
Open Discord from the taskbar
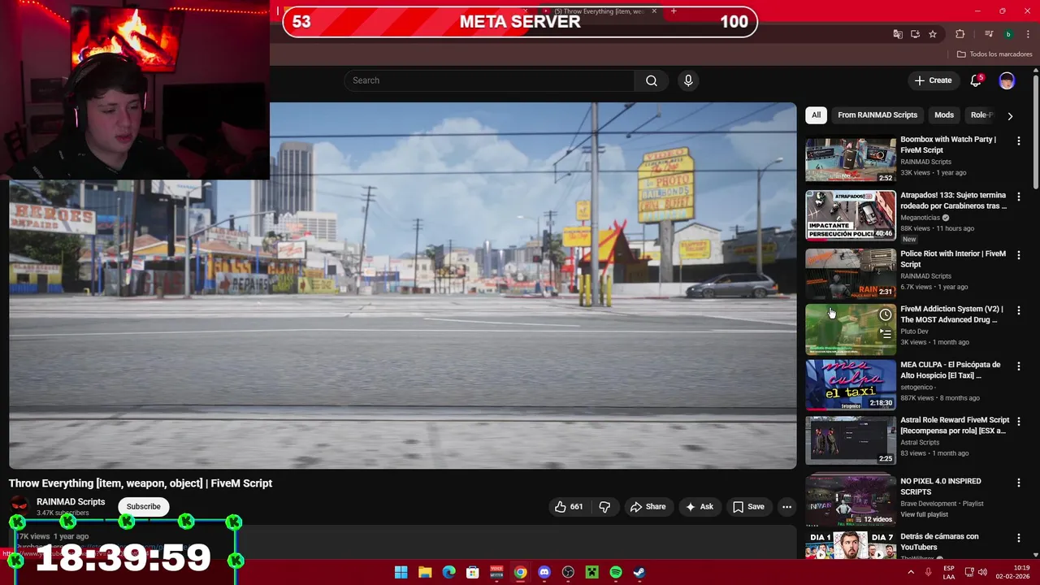coord(544,573)
